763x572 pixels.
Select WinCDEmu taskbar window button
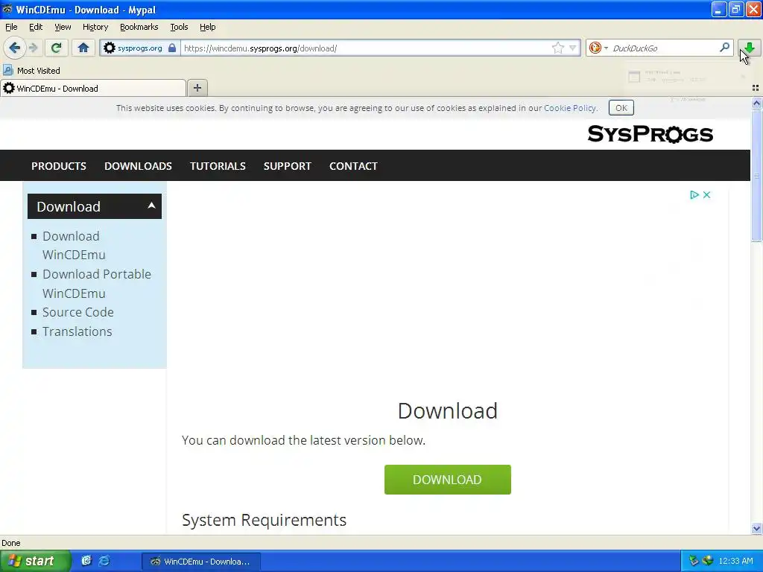(201, 562)
